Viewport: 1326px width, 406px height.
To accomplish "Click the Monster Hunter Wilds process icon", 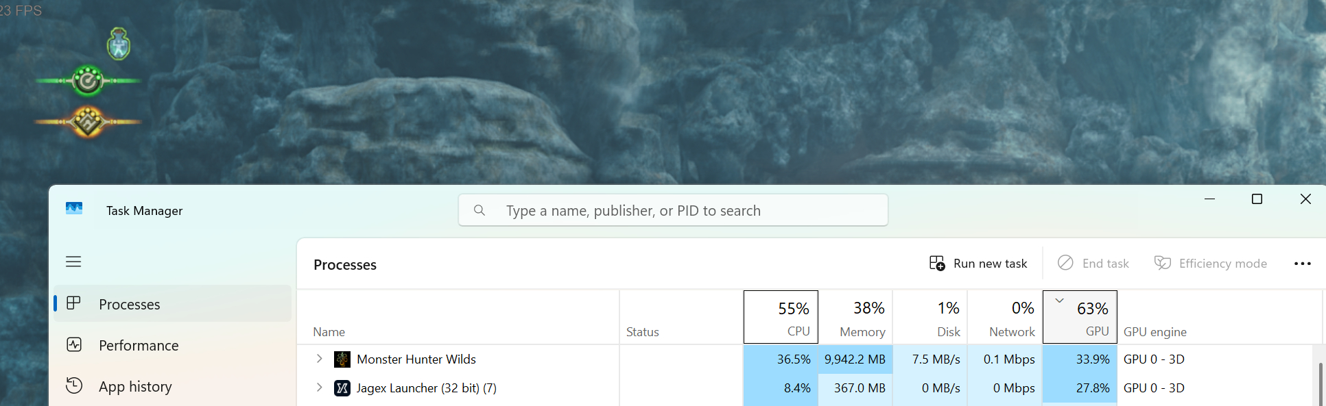I will pyautogui.click(x=342, y=359).
